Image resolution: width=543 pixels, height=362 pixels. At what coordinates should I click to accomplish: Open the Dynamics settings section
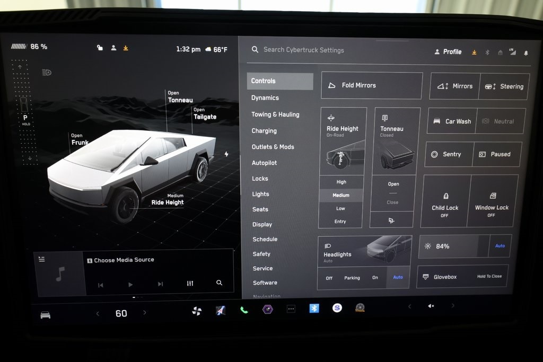point(265,98)
